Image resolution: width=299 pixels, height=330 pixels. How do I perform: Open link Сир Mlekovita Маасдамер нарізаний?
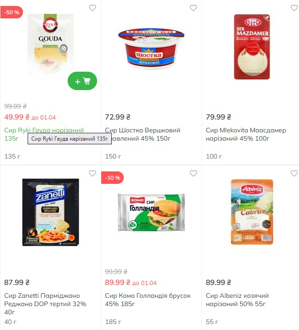246,134
